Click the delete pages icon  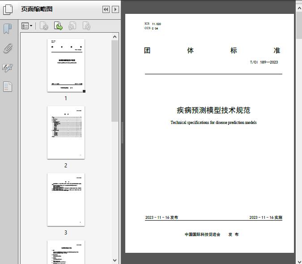[44, 26]
